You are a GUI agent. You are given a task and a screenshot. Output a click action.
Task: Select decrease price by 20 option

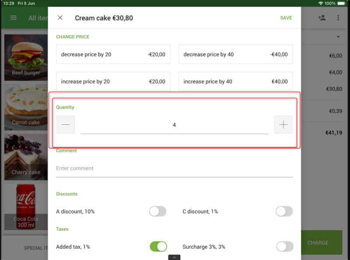pos(113,54)
